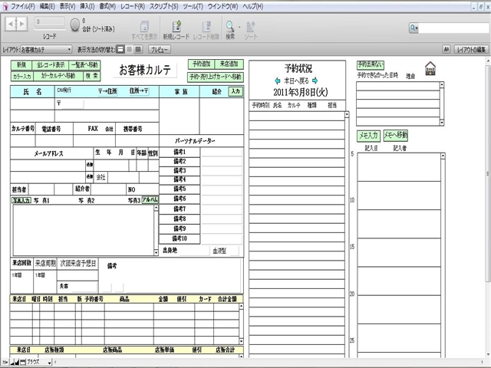
Task: Click the すべてを表示 toolbar icon
Action: pos(143,25)
